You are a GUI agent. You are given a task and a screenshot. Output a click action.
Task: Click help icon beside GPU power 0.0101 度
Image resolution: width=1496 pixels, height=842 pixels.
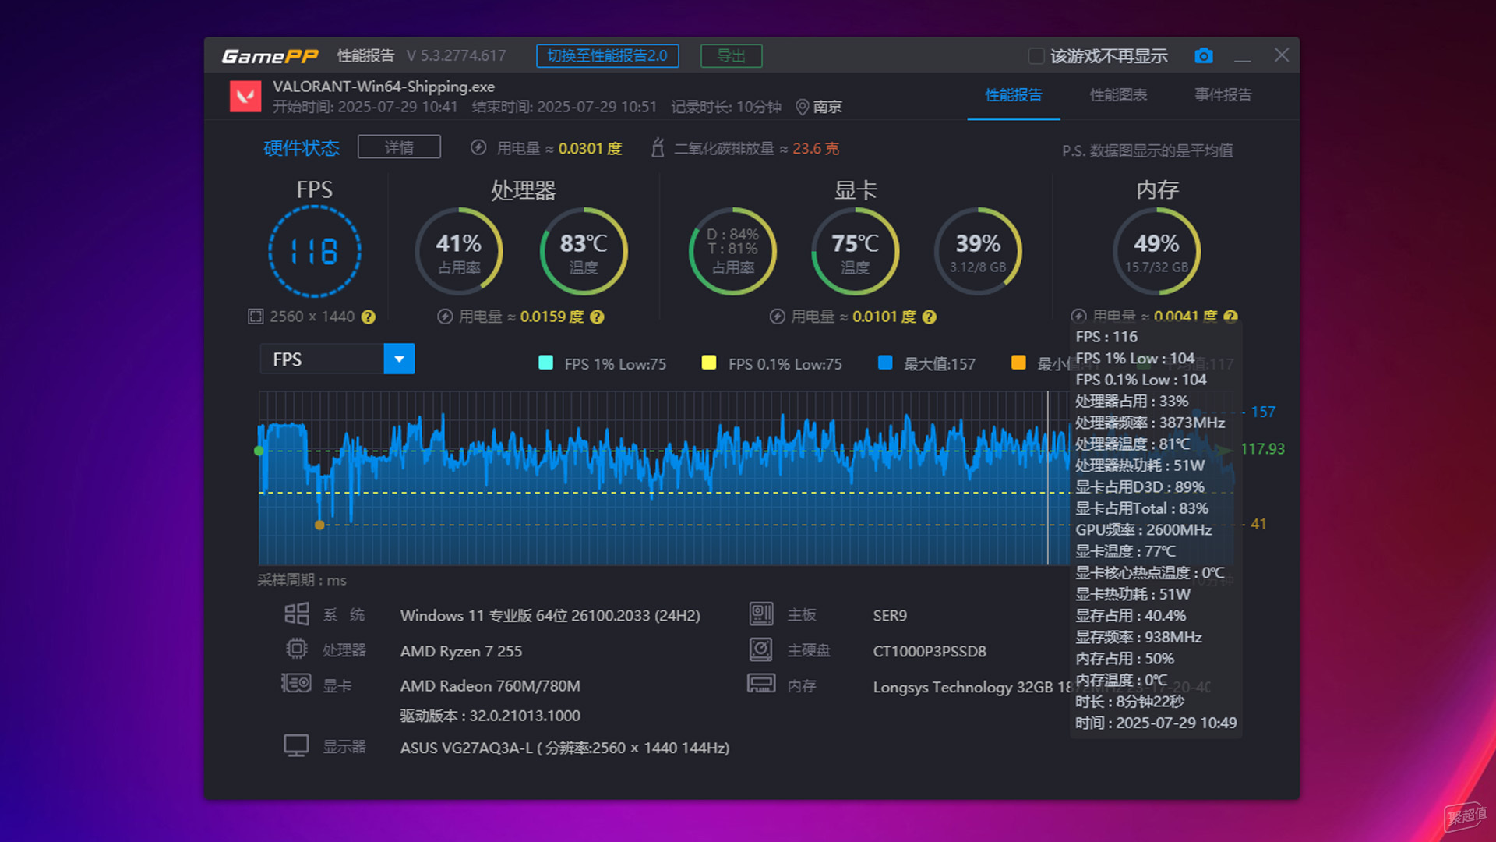tap(929, 317)
